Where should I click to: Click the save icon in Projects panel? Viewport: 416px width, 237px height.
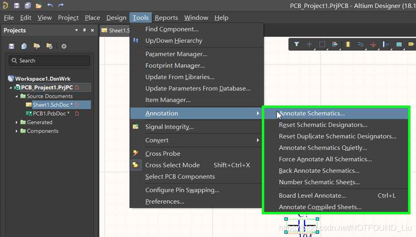(11, 47)
